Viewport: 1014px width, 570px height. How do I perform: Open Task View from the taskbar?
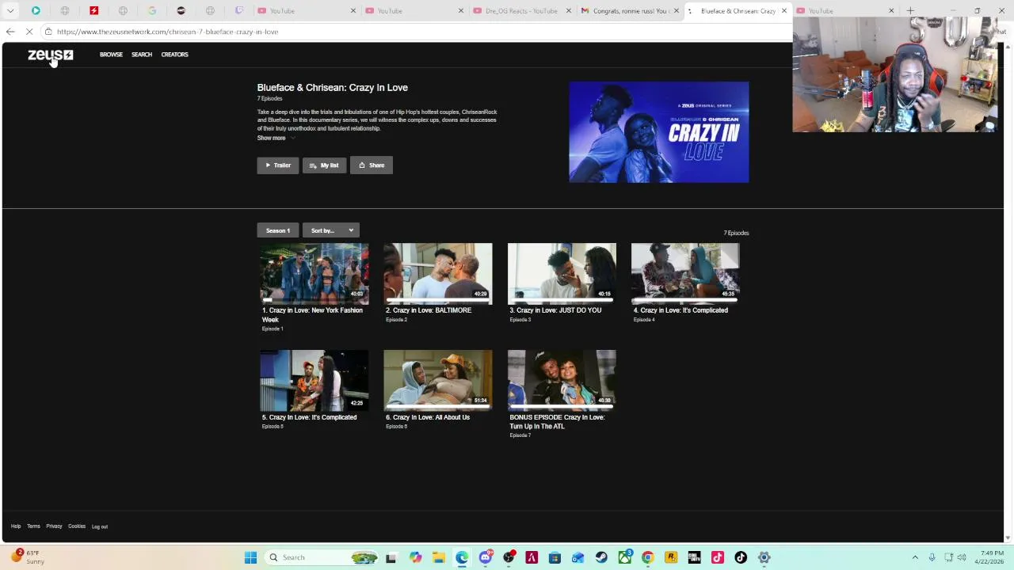pos(391,557)
